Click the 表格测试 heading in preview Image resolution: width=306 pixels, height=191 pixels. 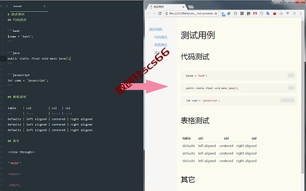point(195,121)
